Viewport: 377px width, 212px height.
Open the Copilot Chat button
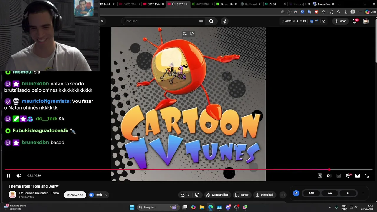pyautogui.click(x=370, y=12)
